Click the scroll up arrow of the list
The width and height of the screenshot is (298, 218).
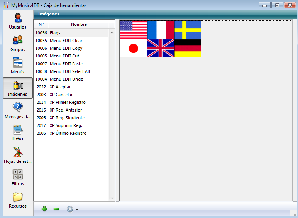[112, 32]
